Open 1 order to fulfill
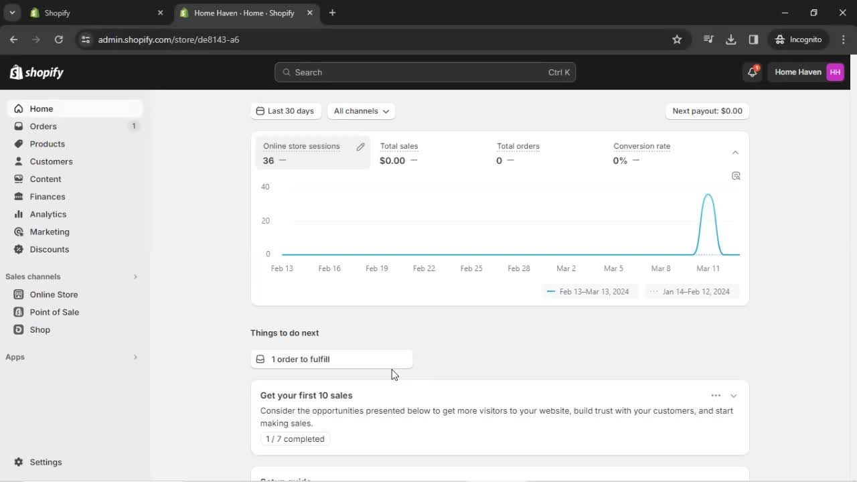The height and width of the screenshot is (482, 857). point(331,359)
